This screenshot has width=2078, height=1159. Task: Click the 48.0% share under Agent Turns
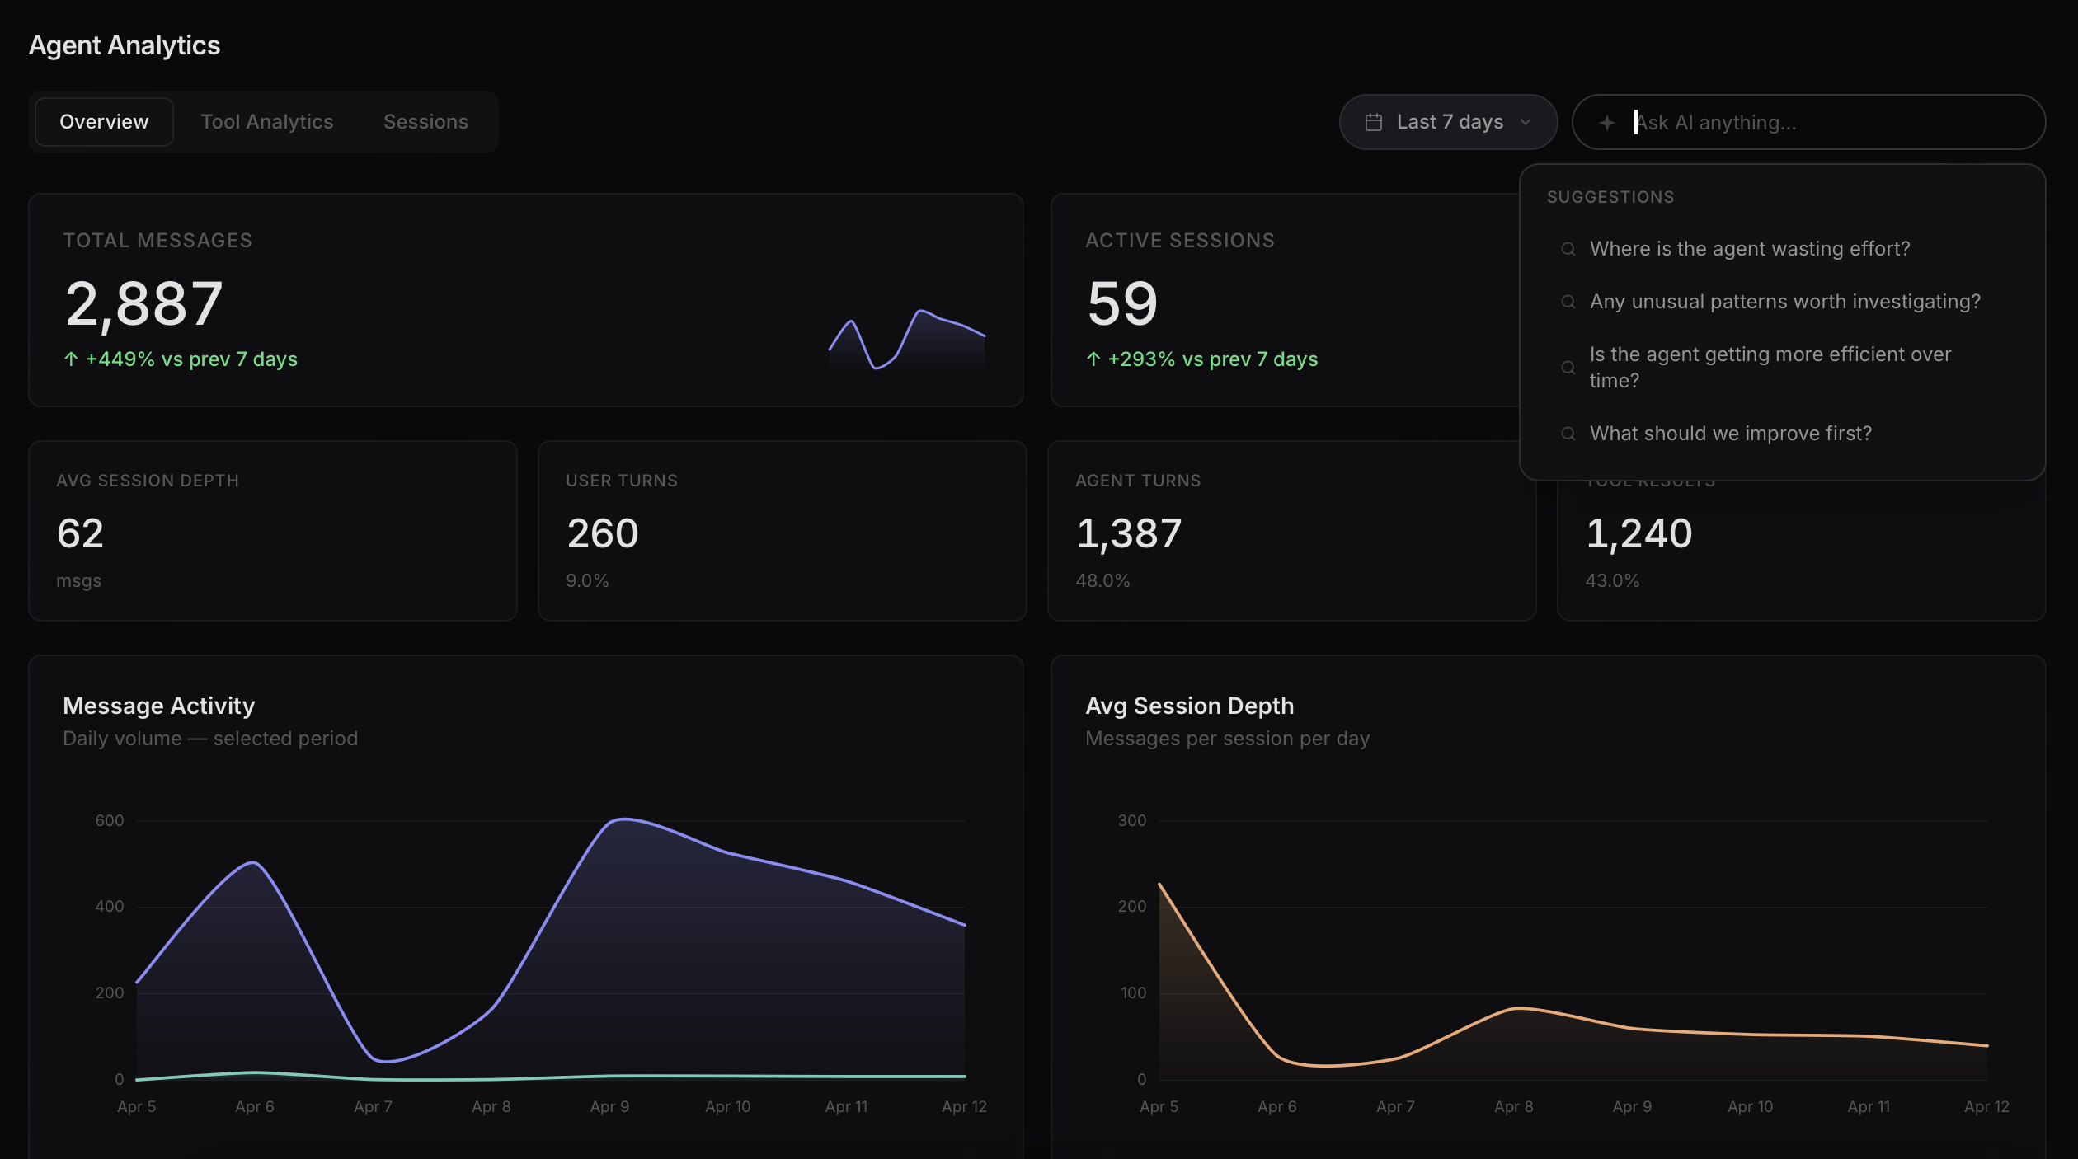pos(1102,581)
